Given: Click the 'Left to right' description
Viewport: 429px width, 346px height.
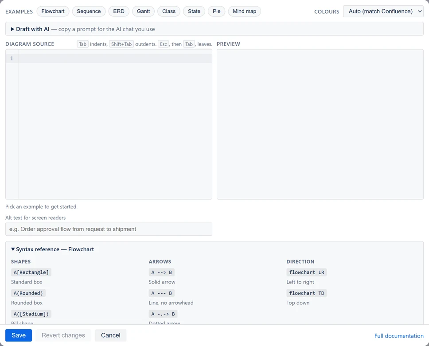Looking at the screenshot, I should point(300,282).
